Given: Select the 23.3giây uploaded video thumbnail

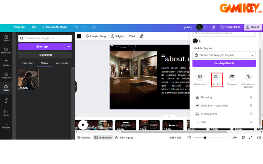Looking at the screenshot, I should tap(29, 80).
